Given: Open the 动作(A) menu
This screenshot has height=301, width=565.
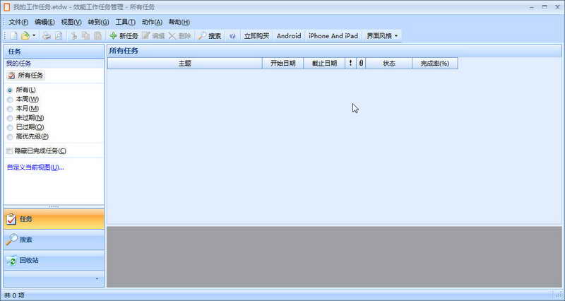Looking at the screenshot, I should click(x=152, y=22).
